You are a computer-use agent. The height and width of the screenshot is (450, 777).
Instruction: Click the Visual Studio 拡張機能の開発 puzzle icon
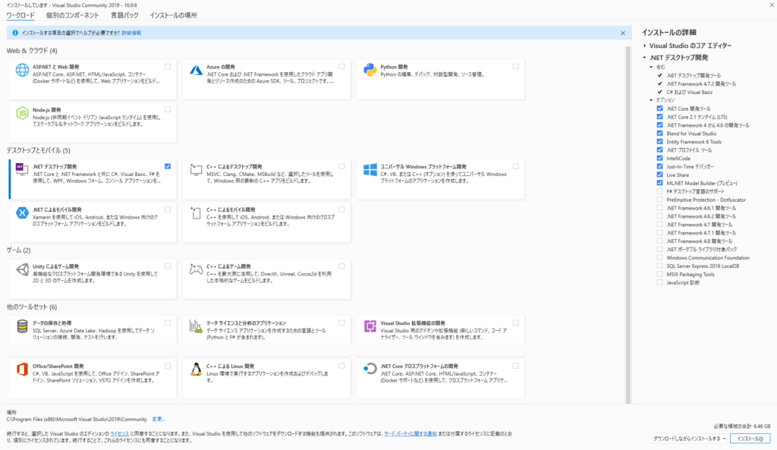[x=370, y=326]
